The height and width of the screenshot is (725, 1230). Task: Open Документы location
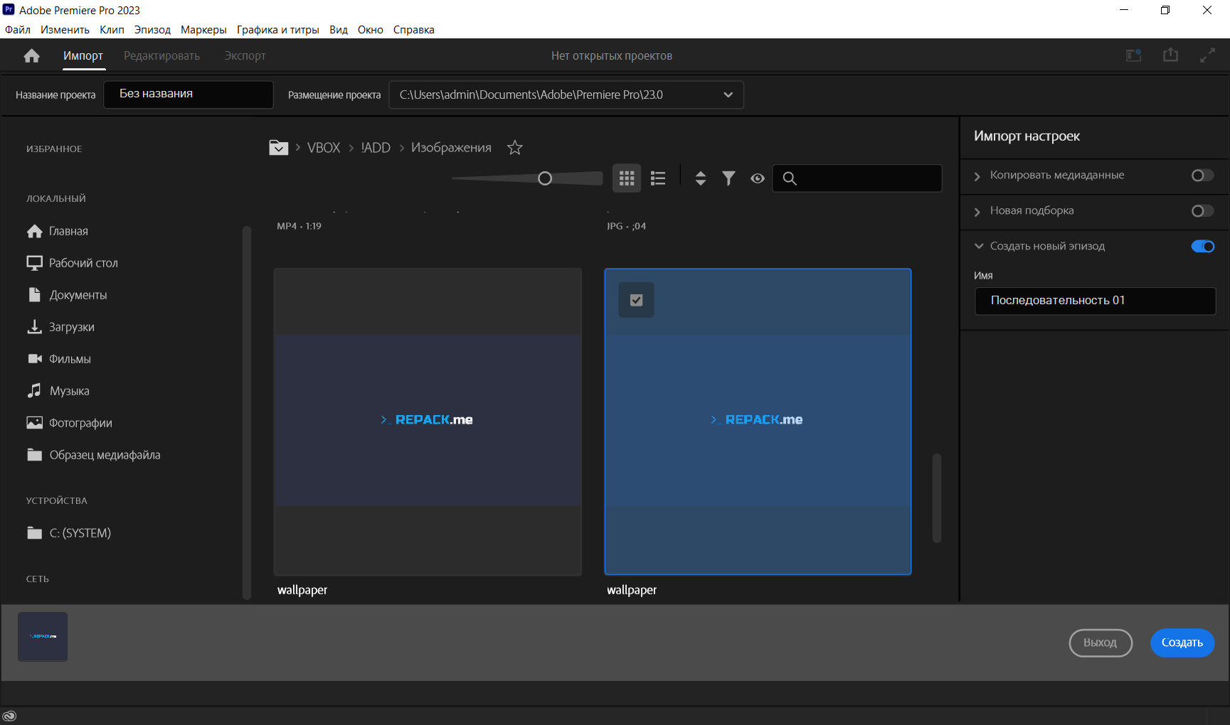tap(67, 295)
